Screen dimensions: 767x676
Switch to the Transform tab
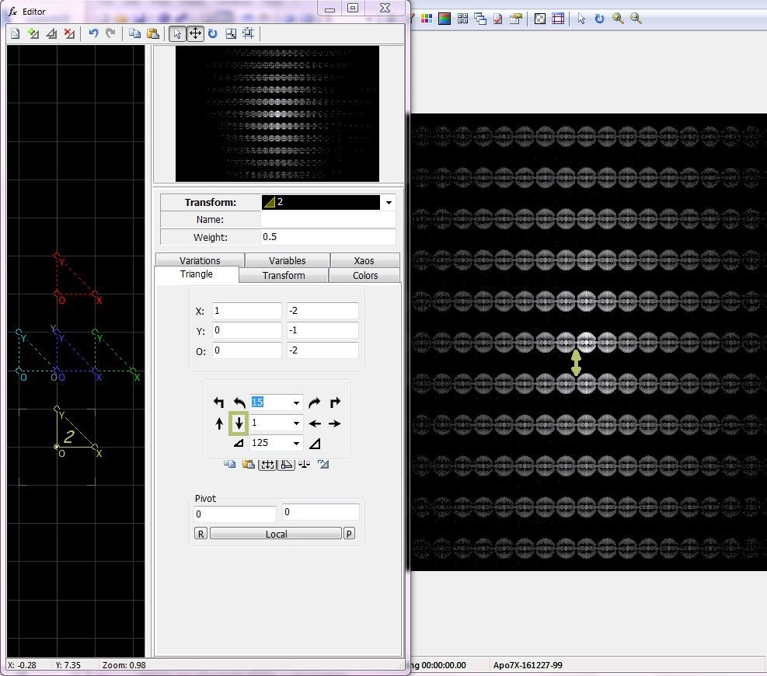pos(284,275)
